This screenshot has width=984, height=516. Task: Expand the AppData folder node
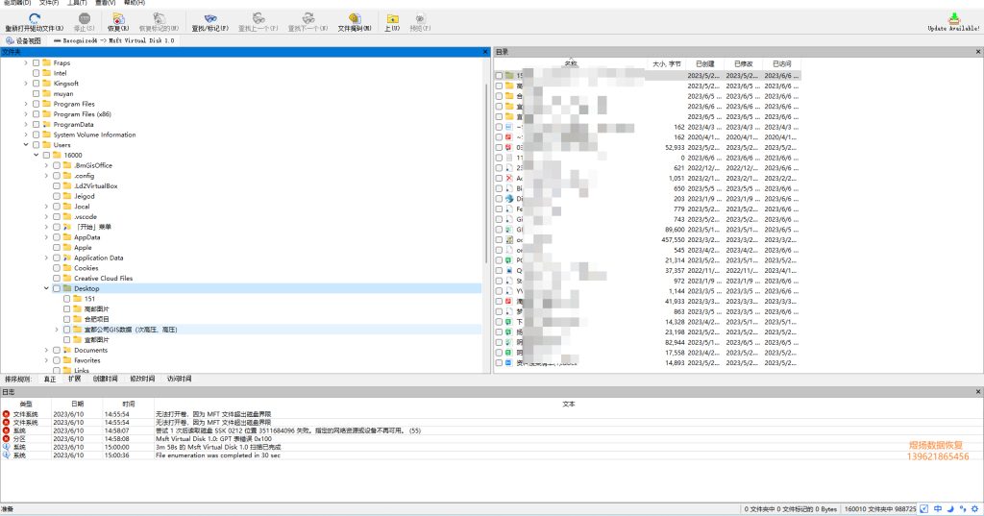tap(46, 237)
